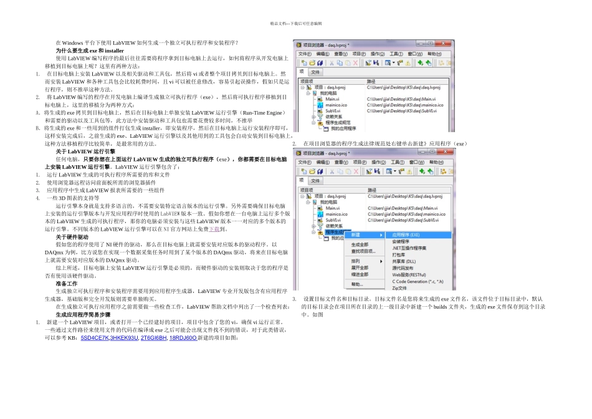Select 我的应用程序 in the menu-free project window tree
The height and width of the screenshot is (419, 592).
pyautogui.click(x=343, y=128)
